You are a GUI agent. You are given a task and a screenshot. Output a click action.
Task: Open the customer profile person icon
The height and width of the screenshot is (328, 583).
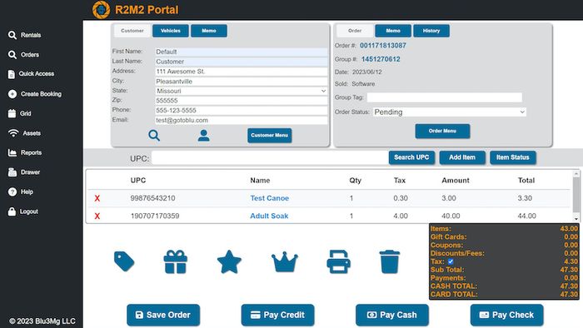pyautogui.click(x=203, y=135)
